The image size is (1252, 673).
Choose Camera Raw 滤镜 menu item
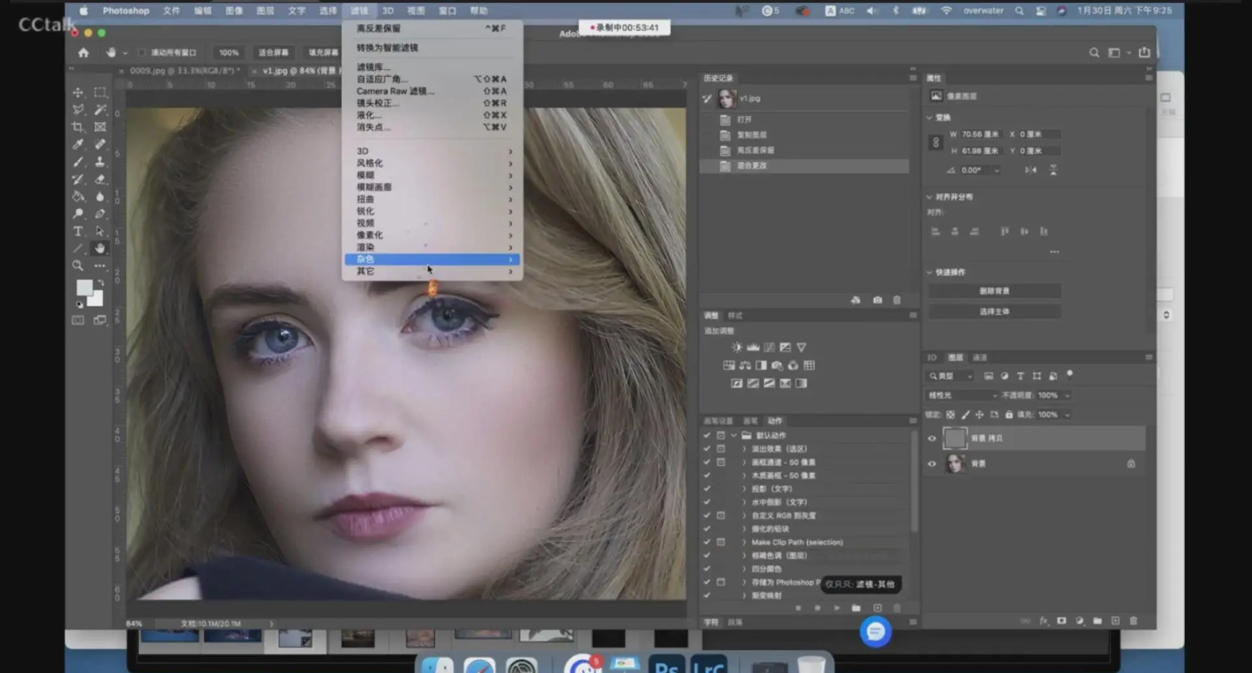(x=432, y=91)
